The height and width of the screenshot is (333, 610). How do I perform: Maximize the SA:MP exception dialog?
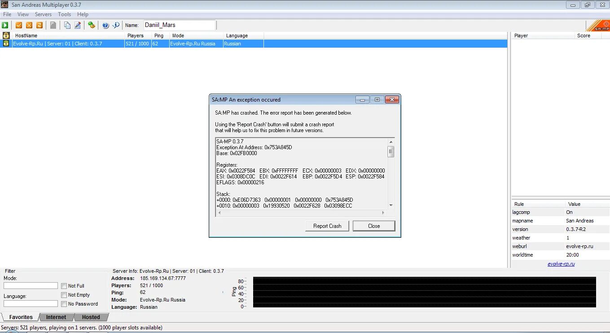(377, 100)
